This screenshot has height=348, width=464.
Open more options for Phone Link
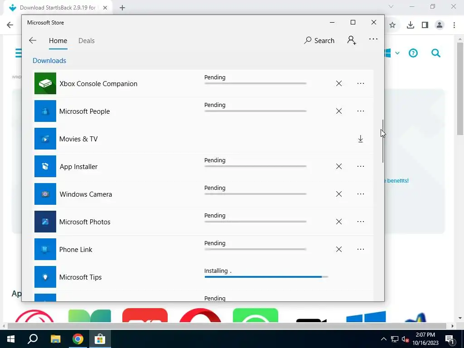coord(360,249)
